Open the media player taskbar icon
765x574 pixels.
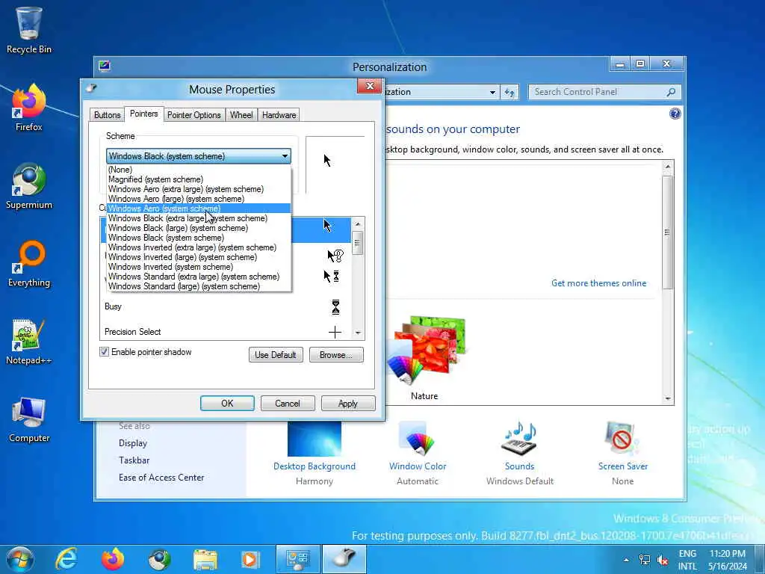click(x=250, y=559)
